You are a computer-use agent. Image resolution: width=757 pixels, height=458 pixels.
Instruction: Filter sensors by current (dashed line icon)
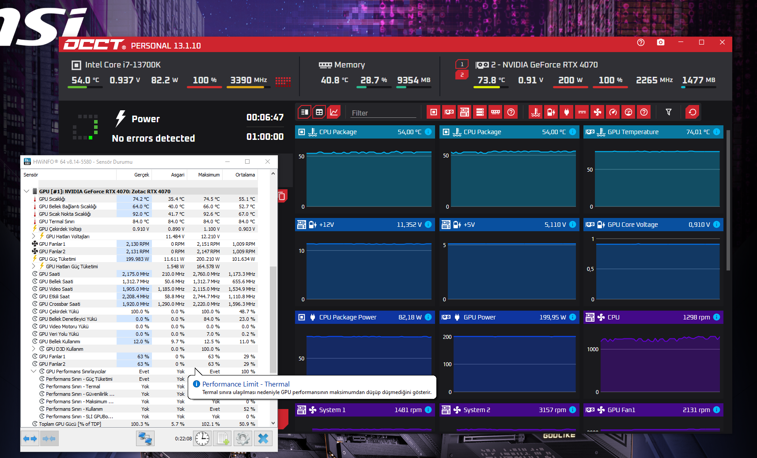582,112
